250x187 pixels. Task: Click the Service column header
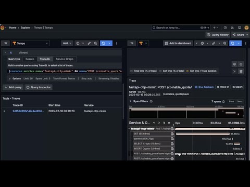click(89, 105)
